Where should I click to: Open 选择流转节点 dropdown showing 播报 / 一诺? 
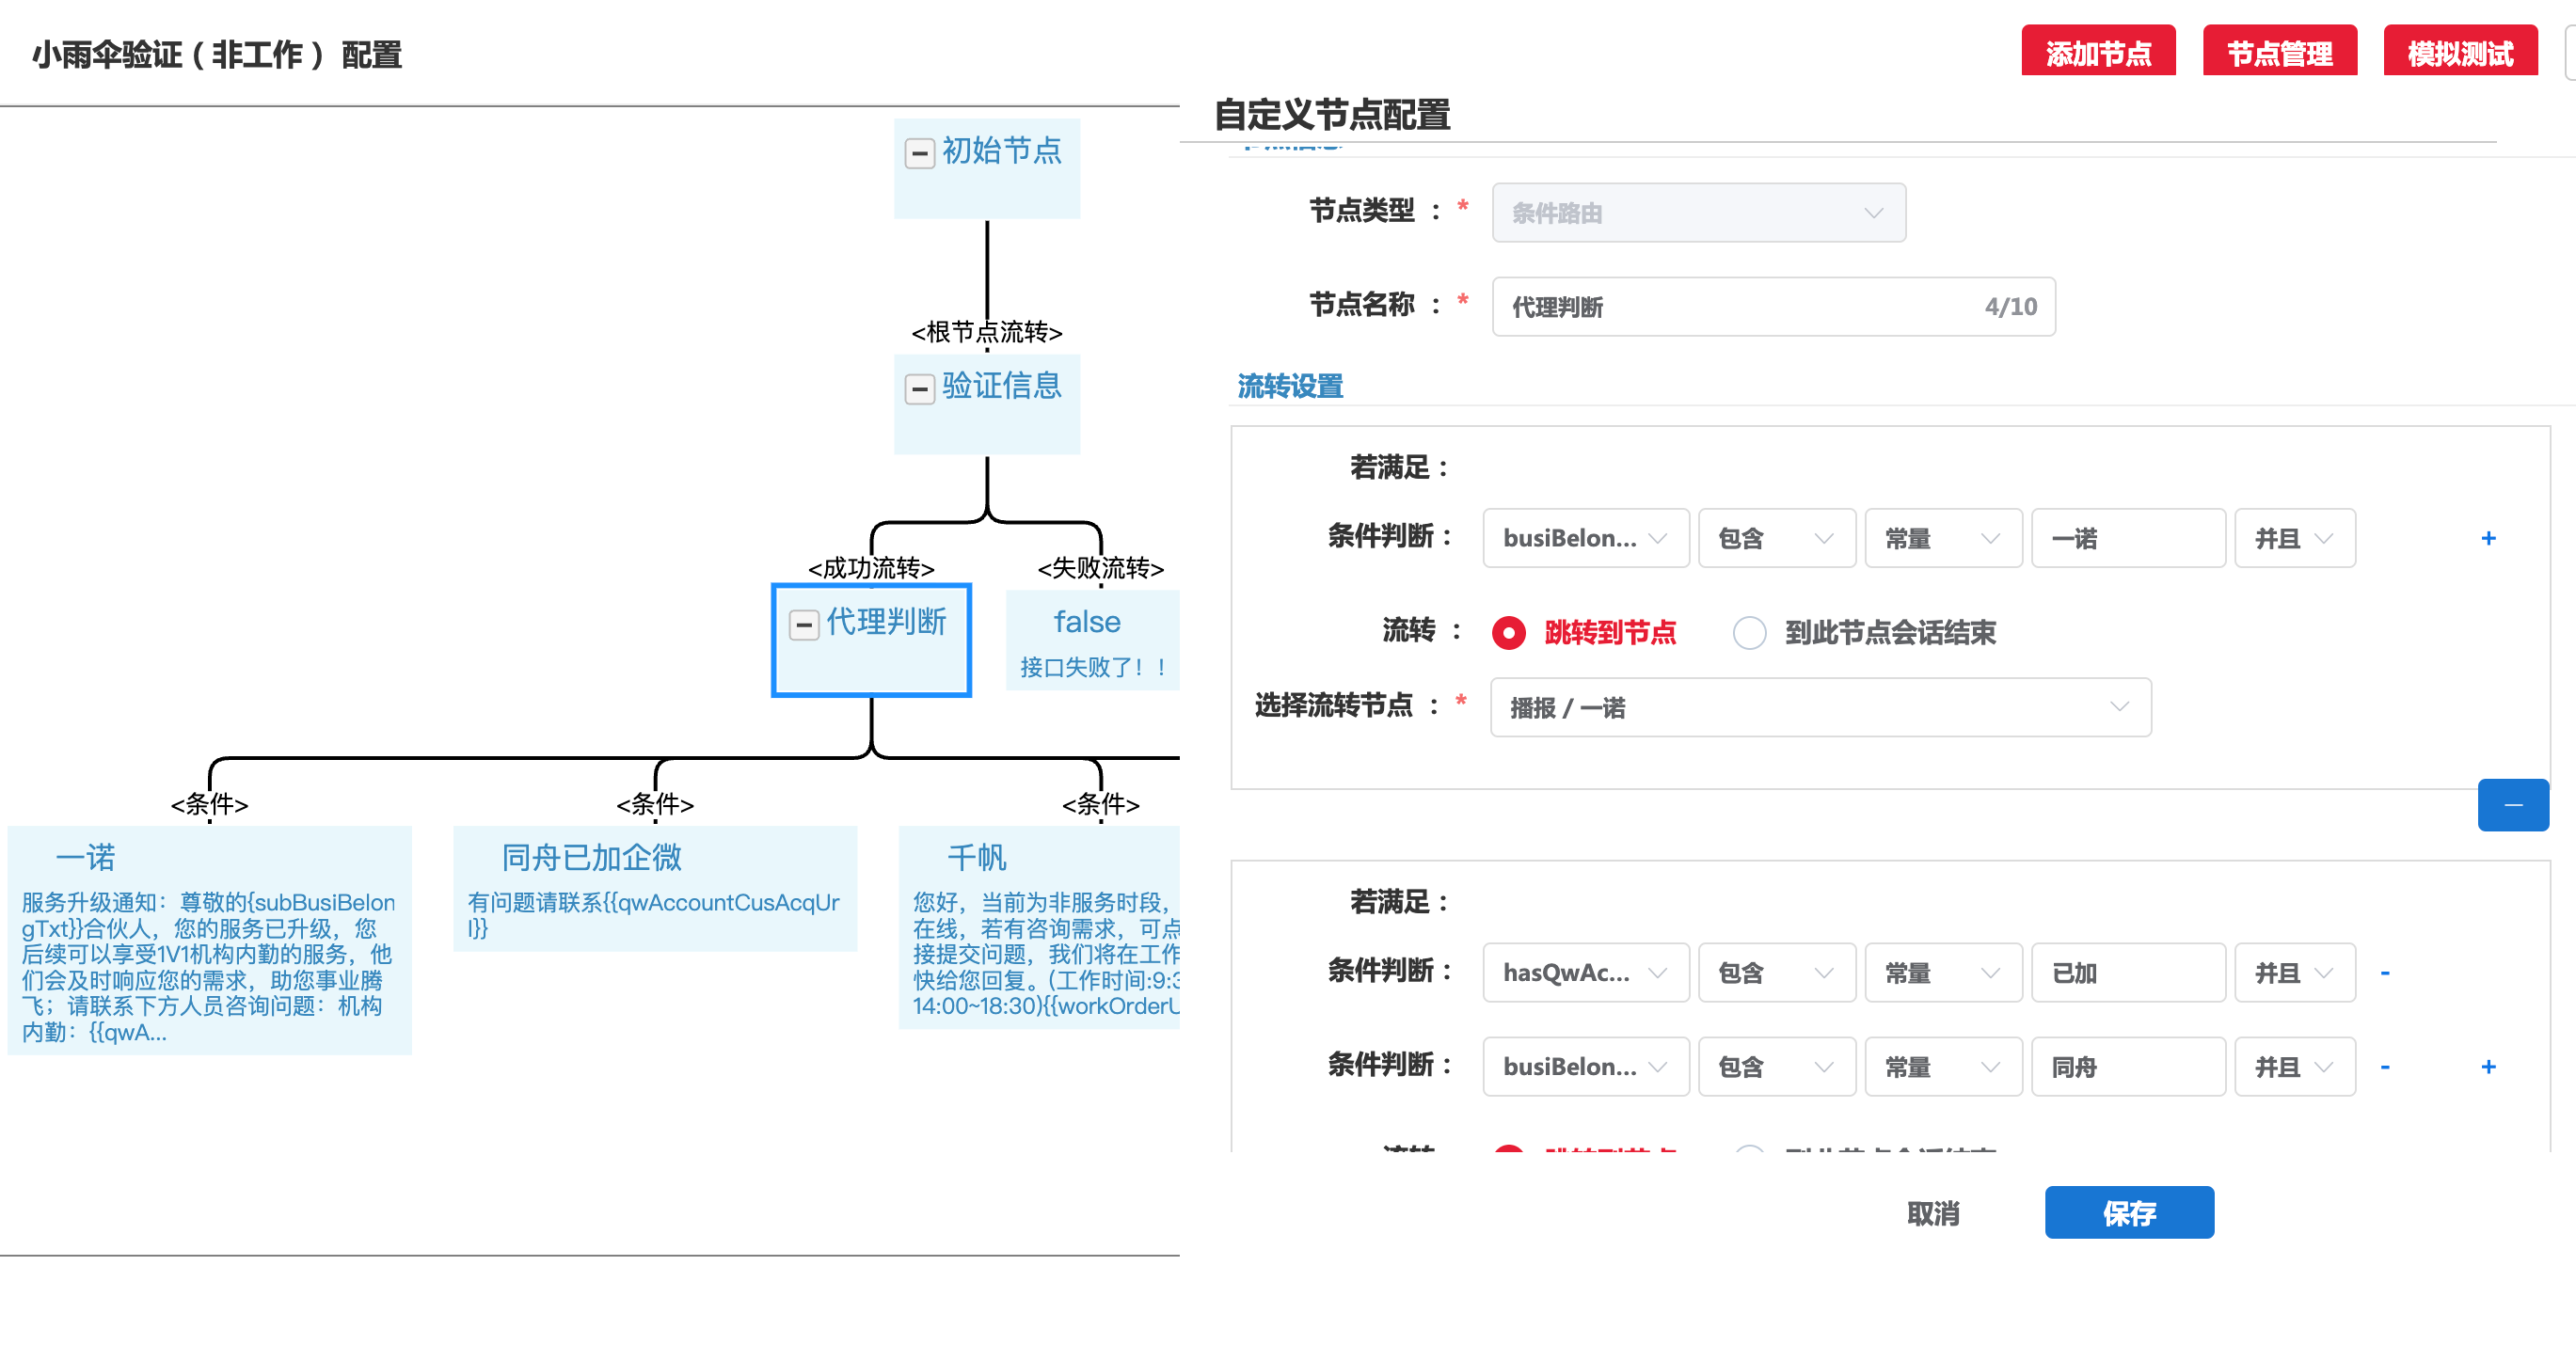tap(1820, 707)
